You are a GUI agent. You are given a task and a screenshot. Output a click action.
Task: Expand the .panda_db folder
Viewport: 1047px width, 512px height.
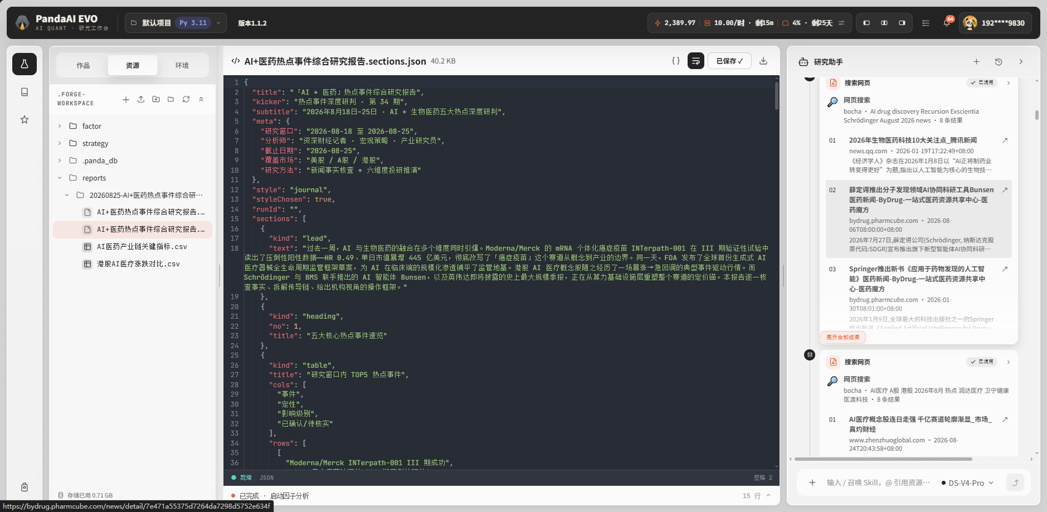[x=60, y=160]
